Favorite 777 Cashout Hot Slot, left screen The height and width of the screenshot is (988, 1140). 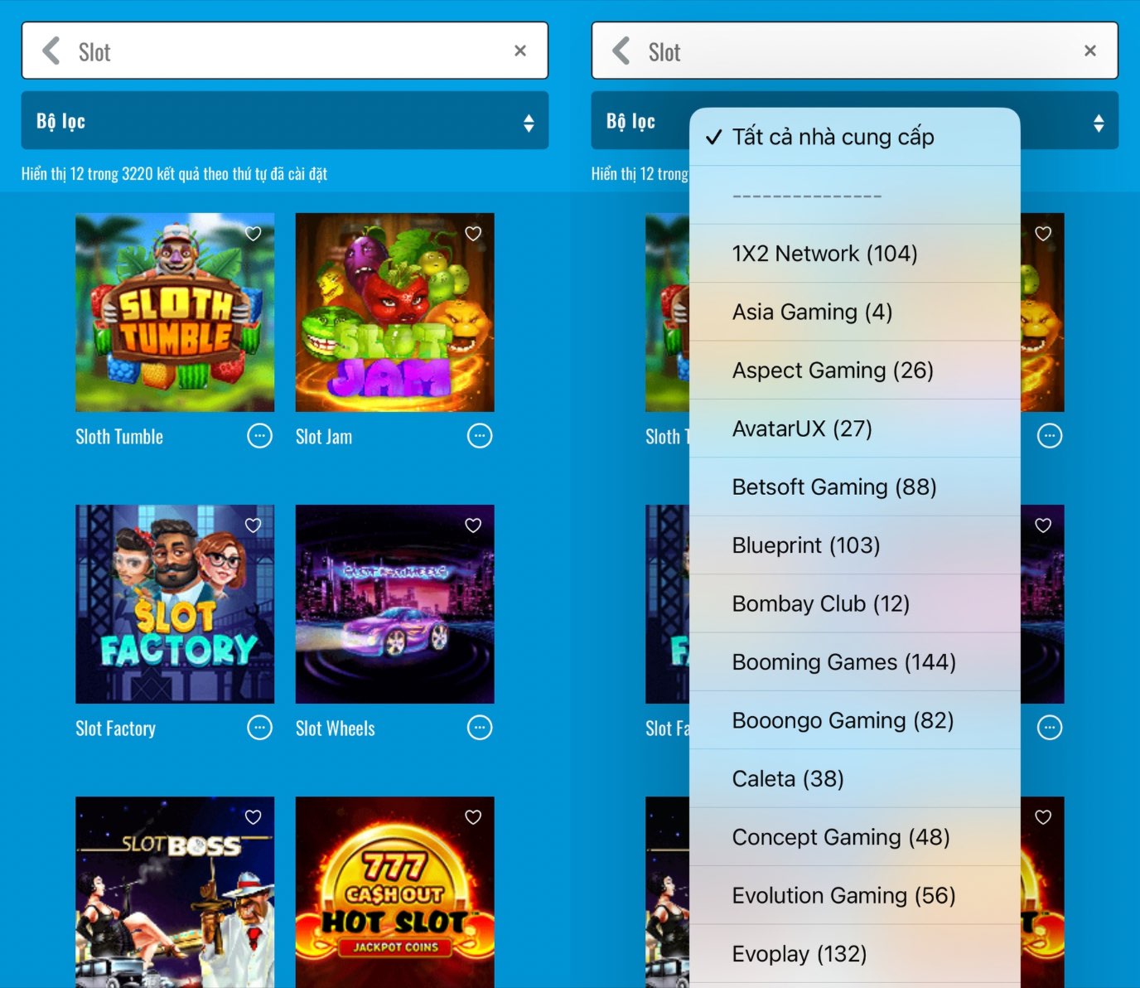click(x=473, y=817)
